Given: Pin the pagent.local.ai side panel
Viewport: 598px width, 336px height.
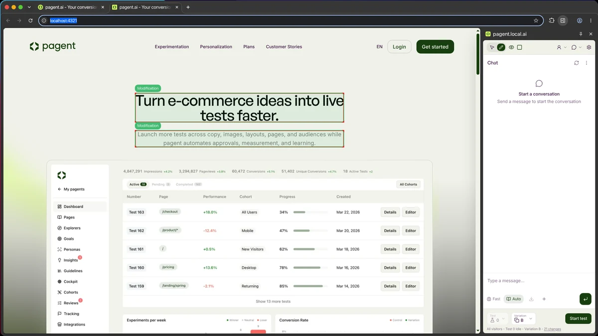Looking at the screenshot, I should [x=581, y=34].
